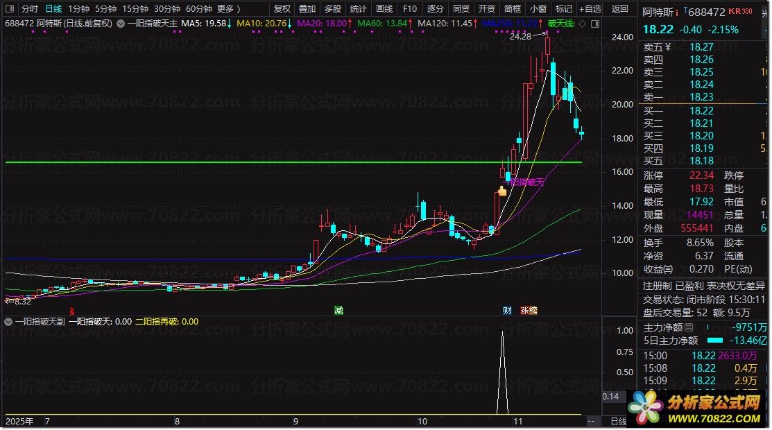
Task: Click the 8.32 low price annotation
Action: pyautogui.click(x=22, y=302)
